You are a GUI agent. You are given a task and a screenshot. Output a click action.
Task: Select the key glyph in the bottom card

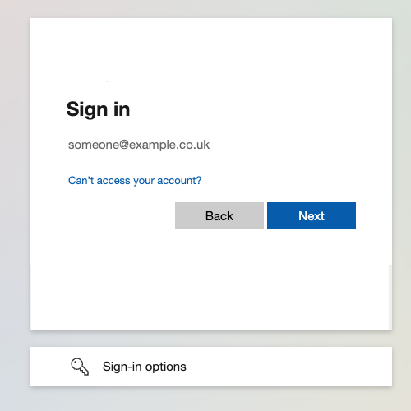coord(80,367)
